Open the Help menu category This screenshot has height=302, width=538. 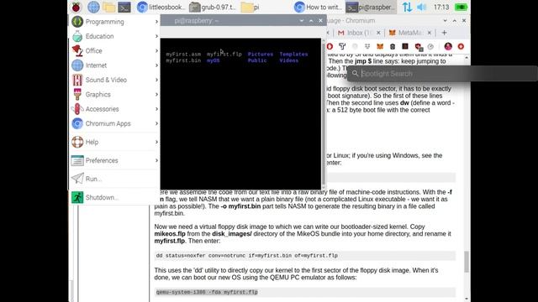tap(114, 142)
